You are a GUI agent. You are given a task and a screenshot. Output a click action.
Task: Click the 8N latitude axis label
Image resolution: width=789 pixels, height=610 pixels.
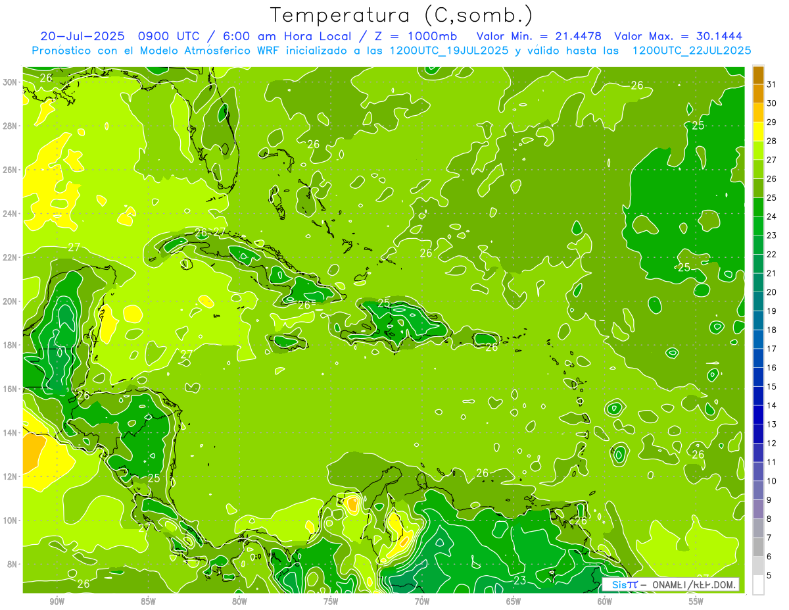(x=13, y=564)
